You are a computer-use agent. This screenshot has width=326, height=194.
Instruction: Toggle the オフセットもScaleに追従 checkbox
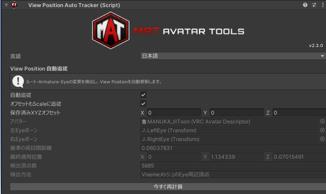[143, 104]
